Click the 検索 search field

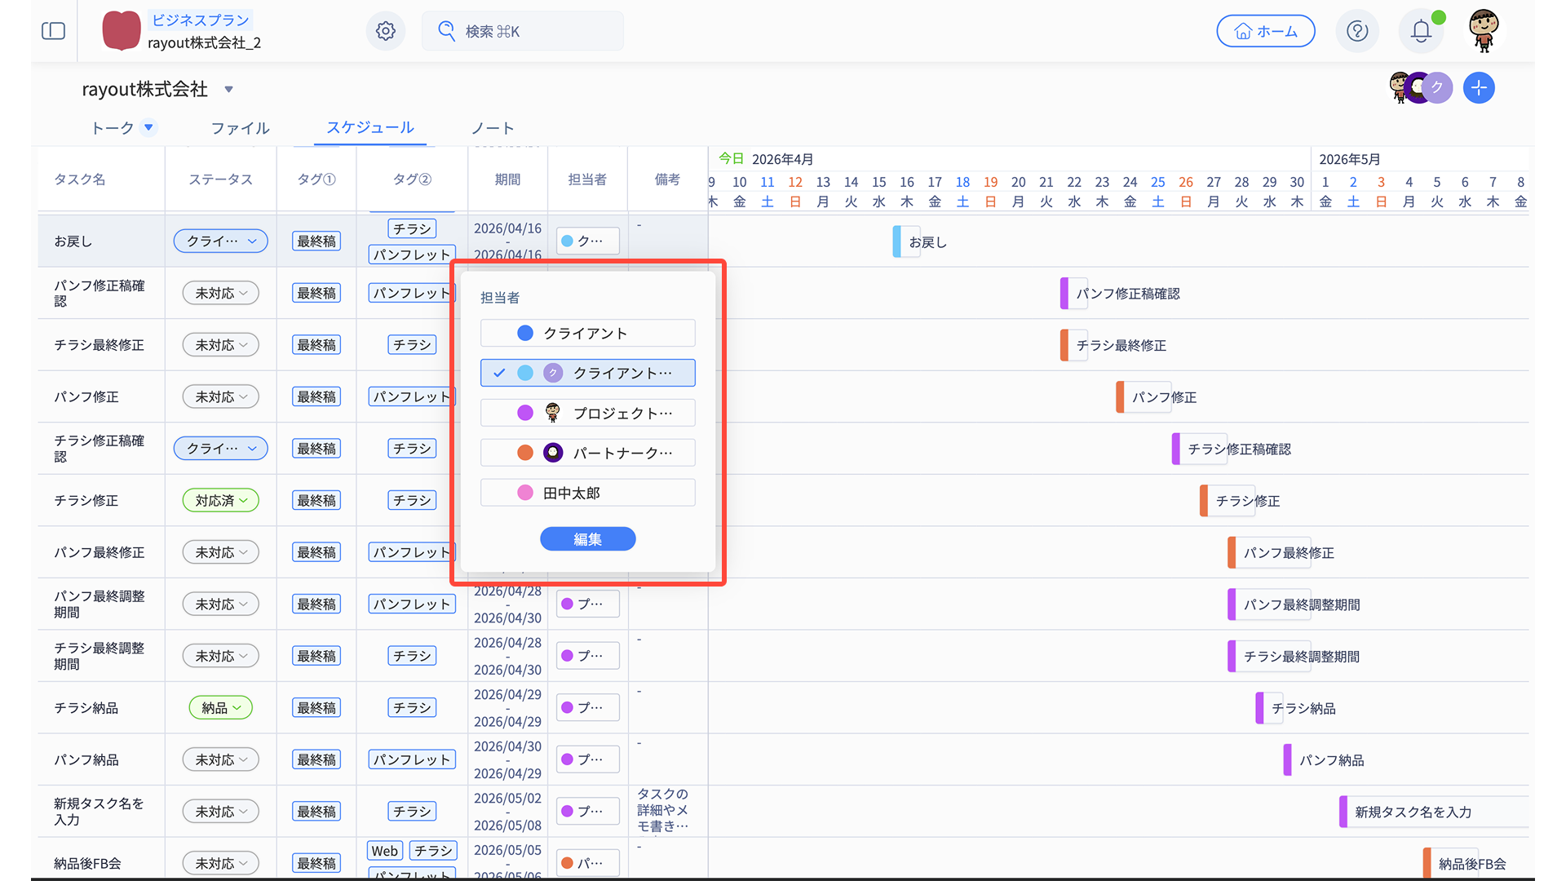(522, 31)
